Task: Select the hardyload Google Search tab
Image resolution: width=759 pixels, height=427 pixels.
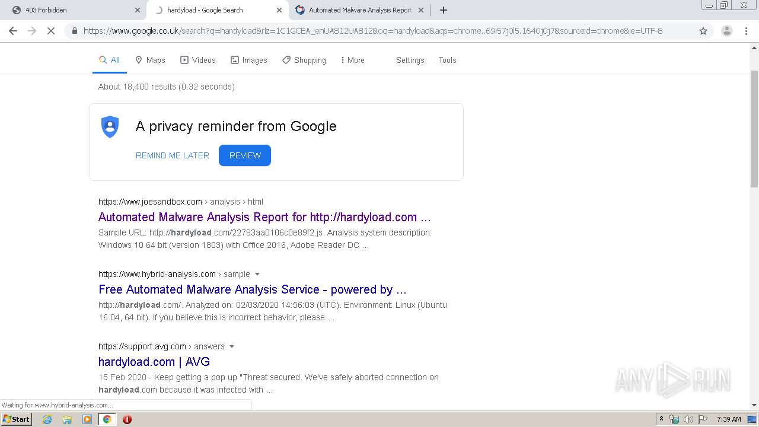Action: [218, 10]
